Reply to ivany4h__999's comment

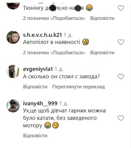[35, 135]
